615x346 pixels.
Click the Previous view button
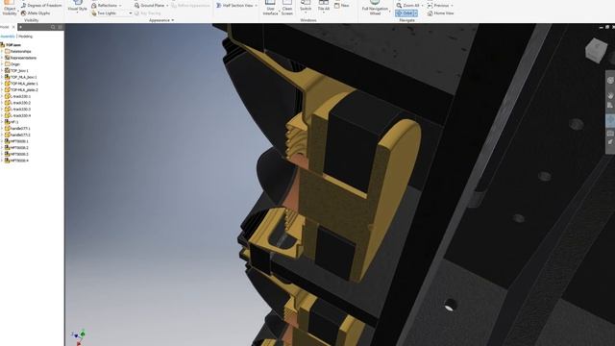click(438, 6)
